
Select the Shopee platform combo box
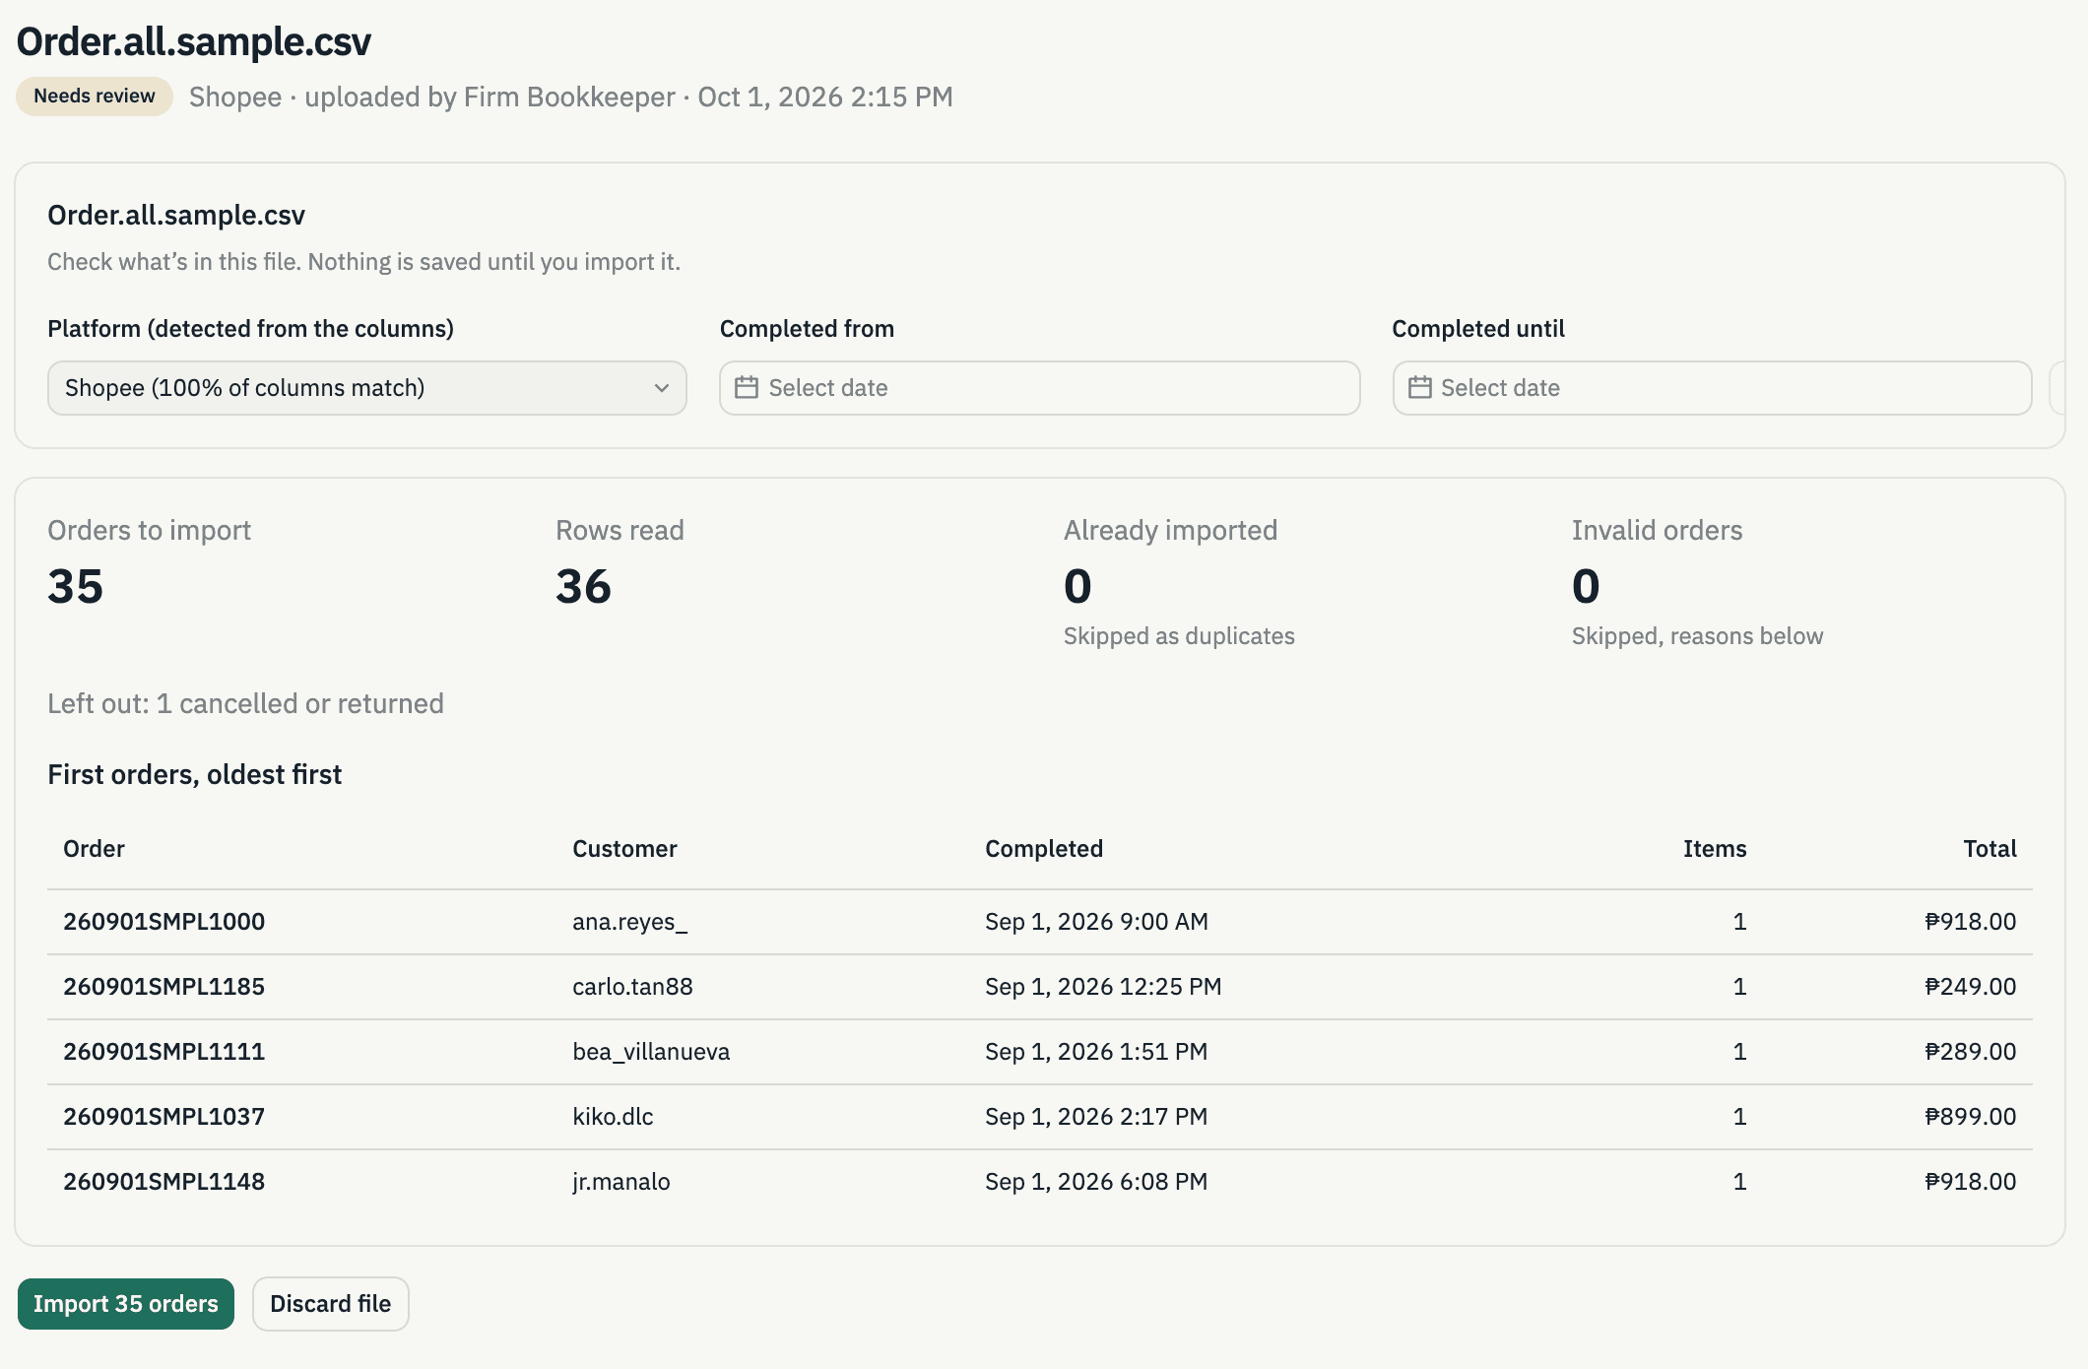click(367, 388)
